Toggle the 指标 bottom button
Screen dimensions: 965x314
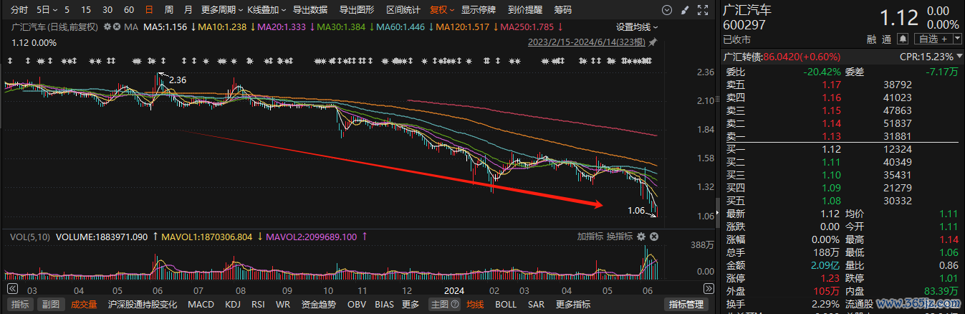(x=21, y=304)
